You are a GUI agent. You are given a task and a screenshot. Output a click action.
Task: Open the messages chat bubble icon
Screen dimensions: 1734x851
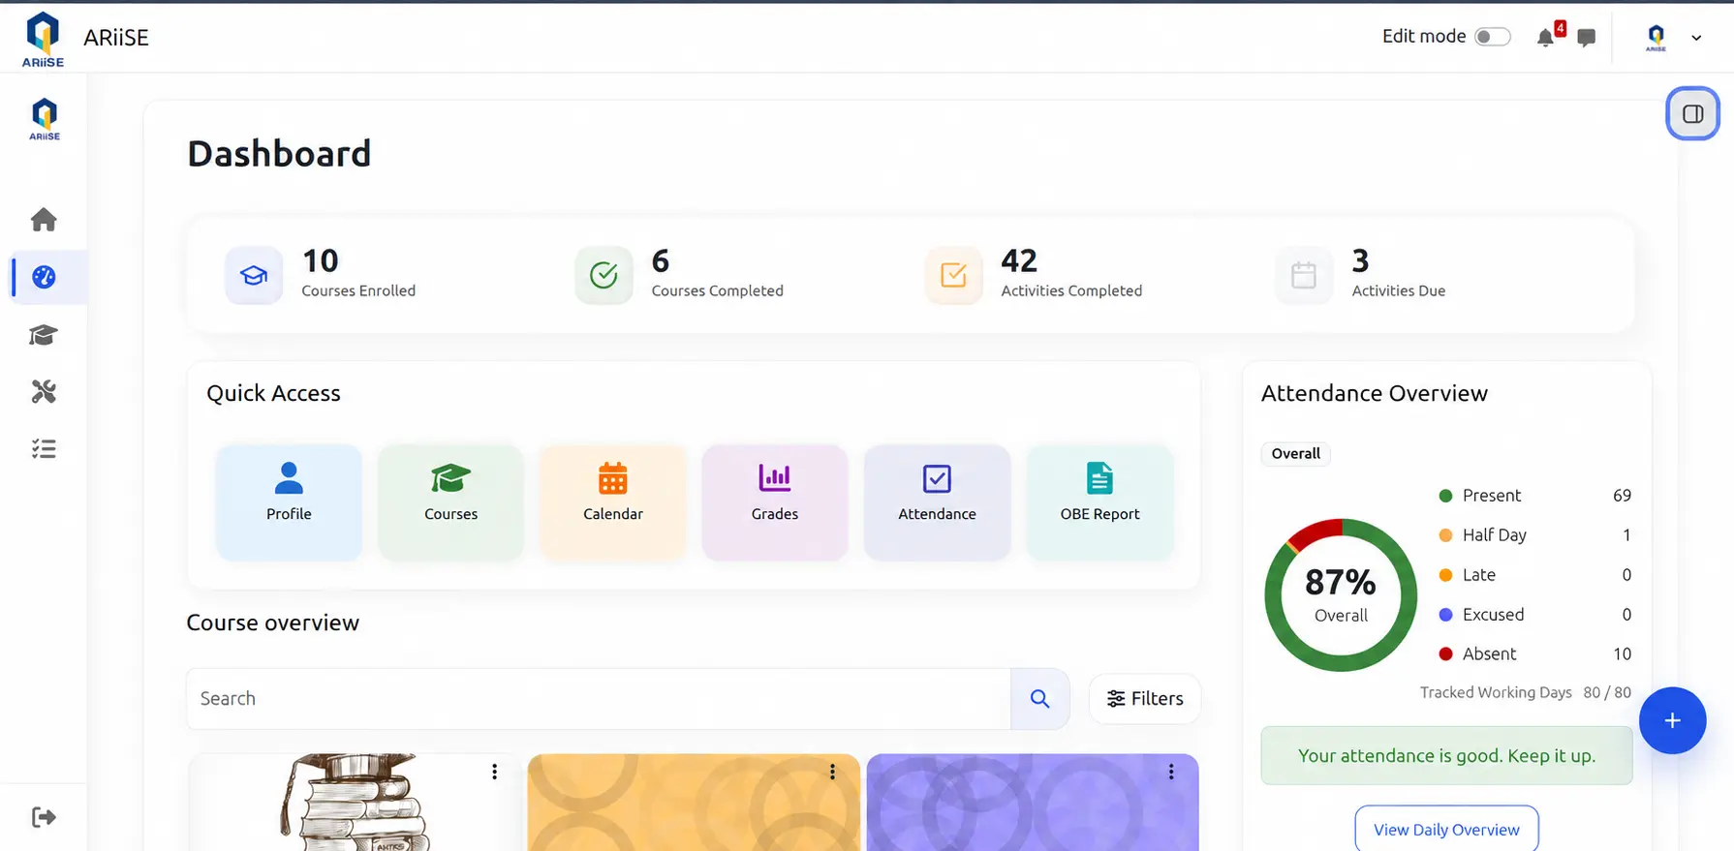[x=1586, y=38]
